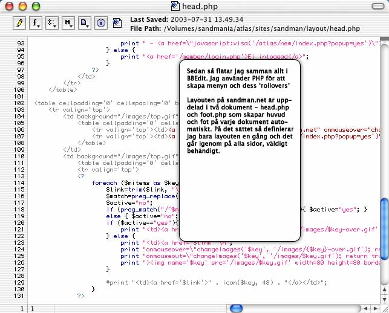
Task: Click the head.php proxy icon in title bar
Action: [x=175, y=6]
